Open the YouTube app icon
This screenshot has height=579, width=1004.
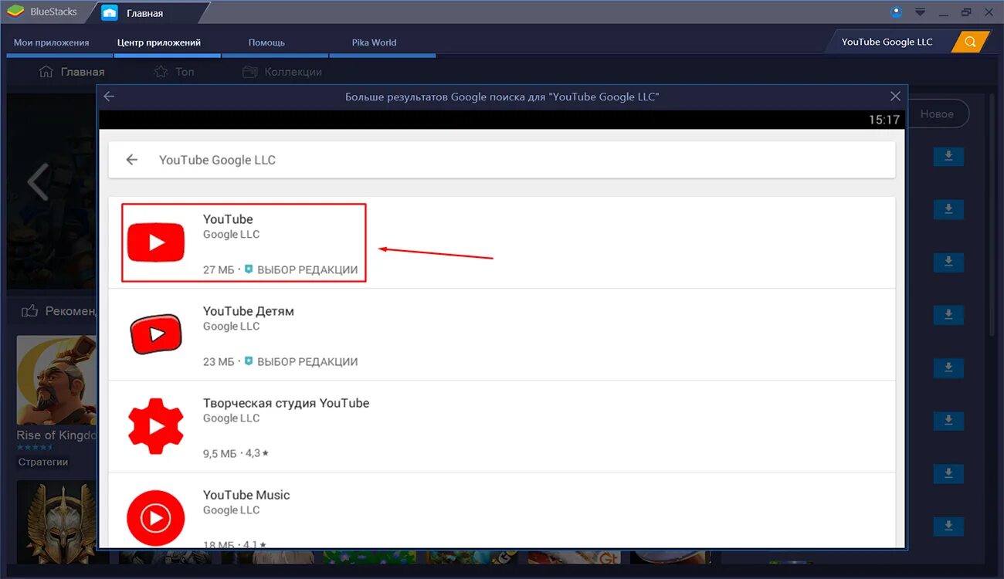156,242
